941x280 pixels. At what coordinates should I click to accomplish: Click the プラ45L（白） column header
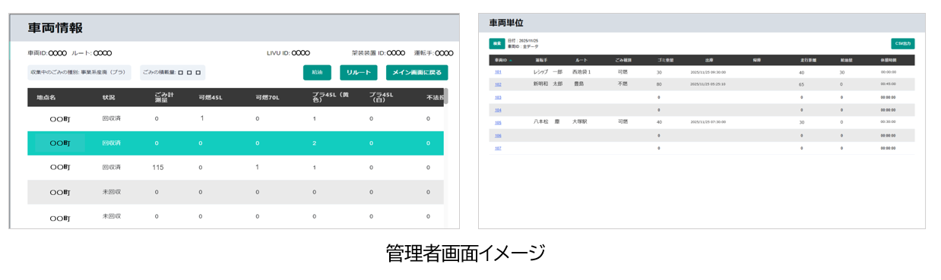pos(382,97)
